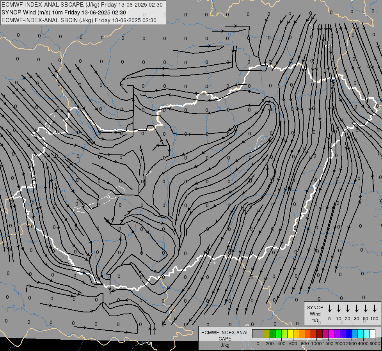Click the 200 tick on the CAPE scale
The image size is (382, 351).
tap(270, 344)
